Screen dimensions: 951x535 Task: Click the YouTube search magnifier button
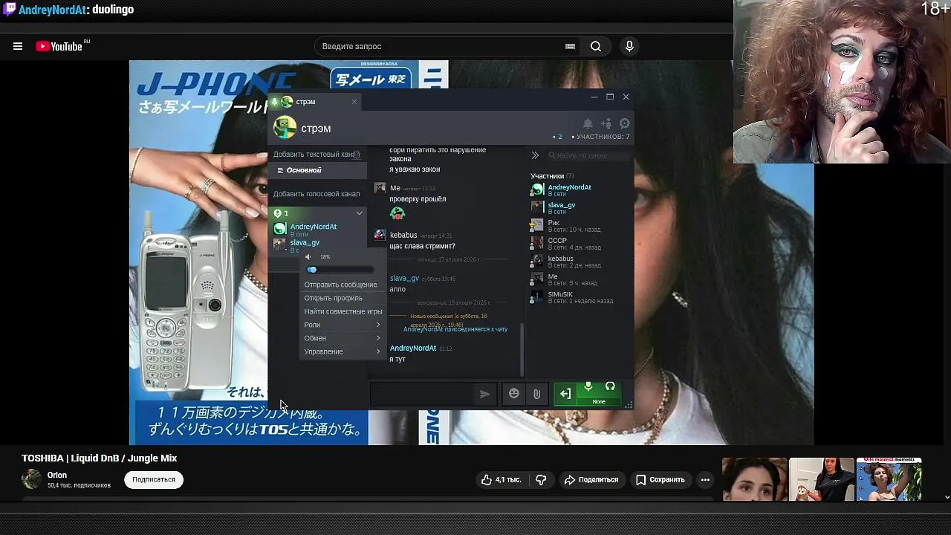596,46
